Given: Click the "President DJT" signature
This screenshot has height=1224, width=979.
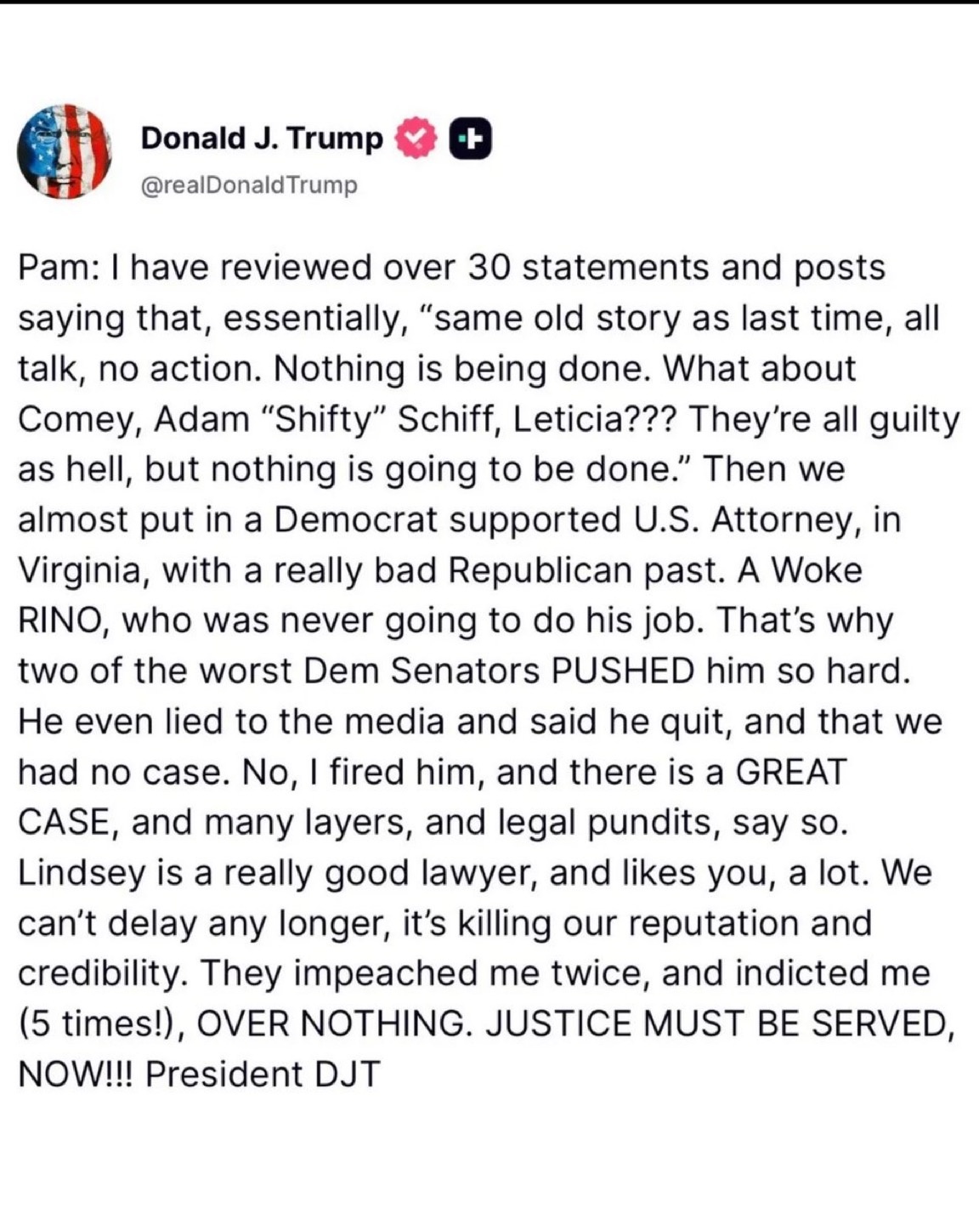Looking at the screenshot, I should click(x=262, y=1074).
